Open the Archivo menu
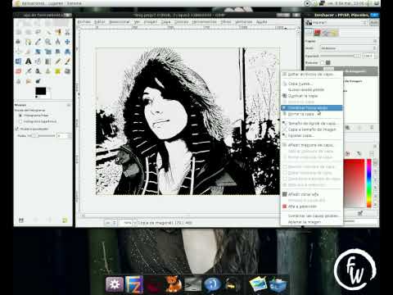 pos(84,22)
